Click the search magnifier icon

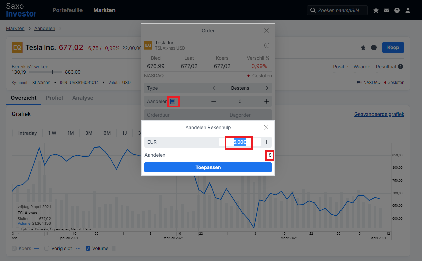[x=313, y=10]
